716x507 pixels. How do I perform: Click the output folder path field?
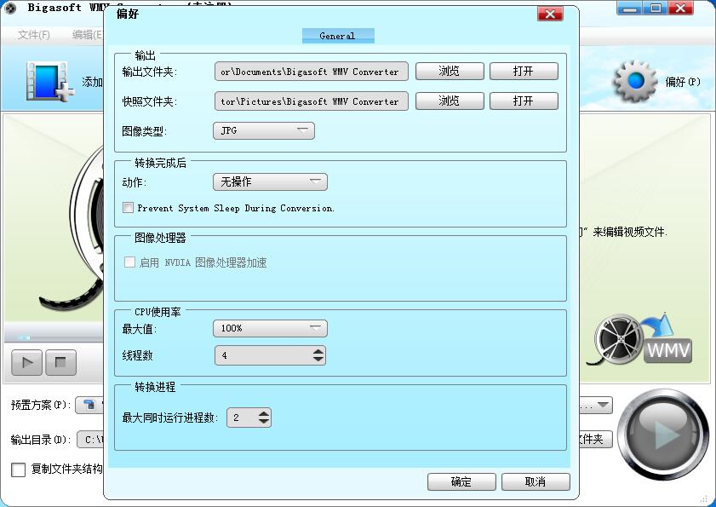[312, 72]
